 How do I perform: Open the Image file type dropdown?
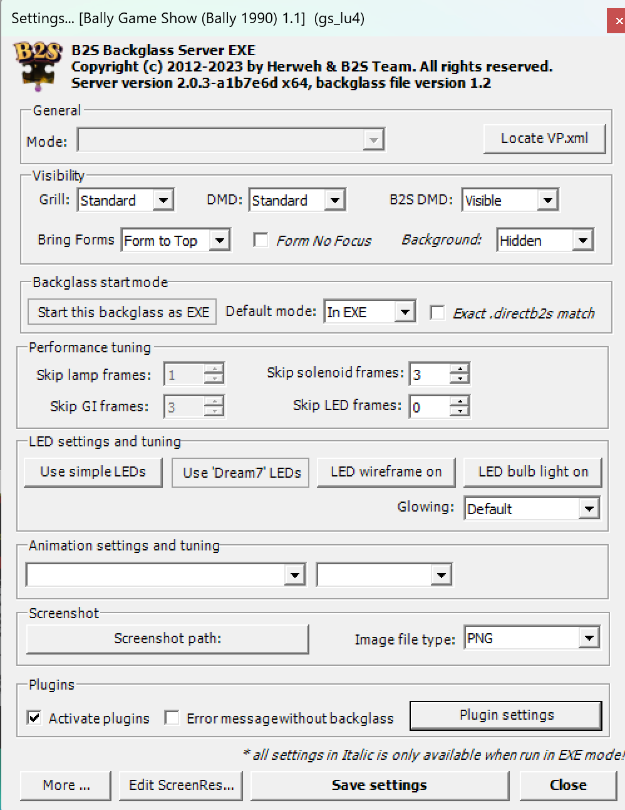point(589,637)
